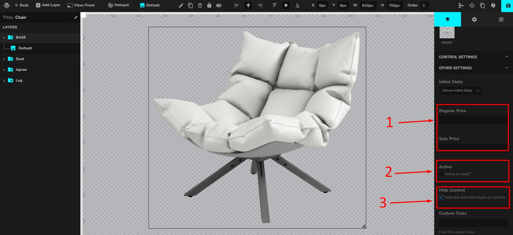Switch to the gear settings tab
This screenshot has height=235, width=513.
474,19
